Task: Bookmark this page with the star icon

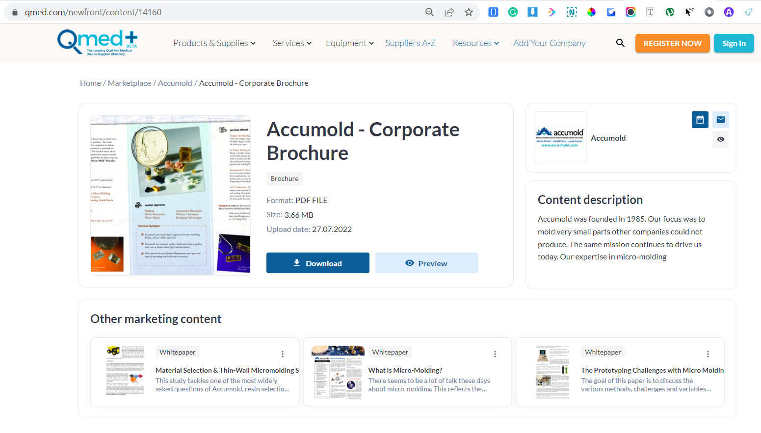Action: point(469,12)
